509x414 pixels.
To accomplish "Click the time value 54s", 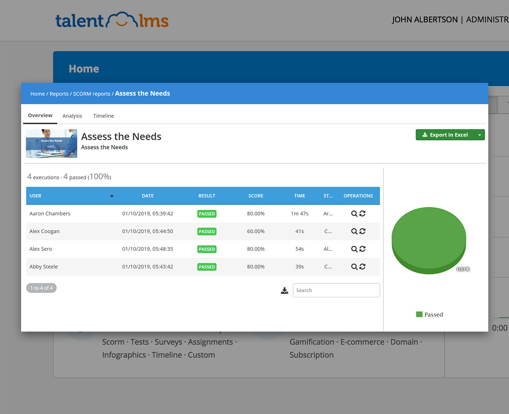I will 299,249.
